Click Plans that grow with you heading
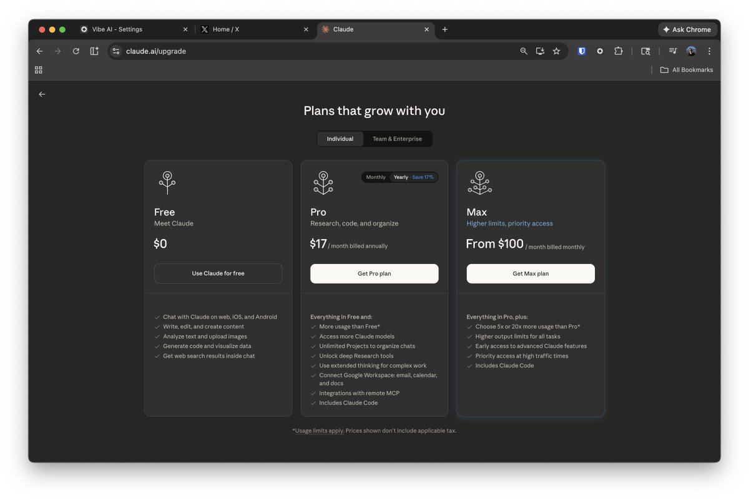This screenshot has height=500, width=749. (374, 110)
